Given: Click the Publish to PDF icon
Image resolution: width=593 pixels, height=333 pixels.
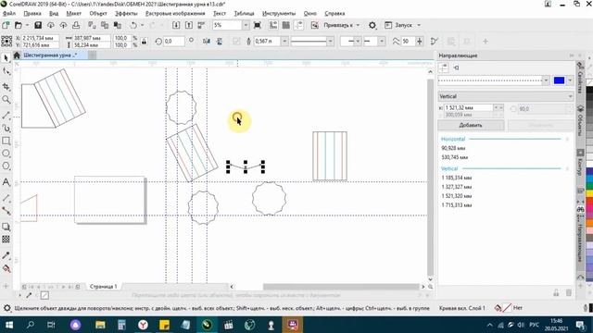Looking at the screenshot, I should [201, 25].
